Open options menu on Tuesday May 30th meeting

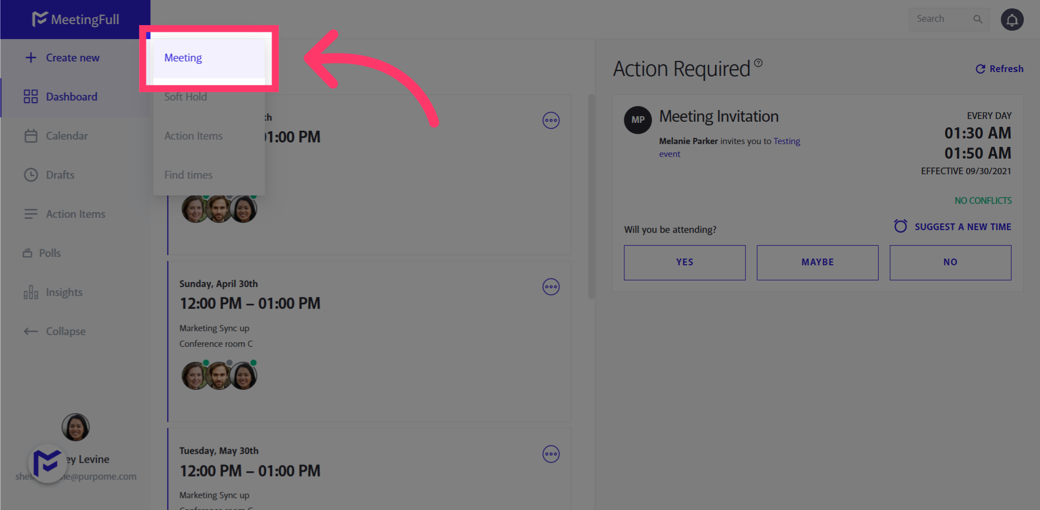tap(551, 454)
